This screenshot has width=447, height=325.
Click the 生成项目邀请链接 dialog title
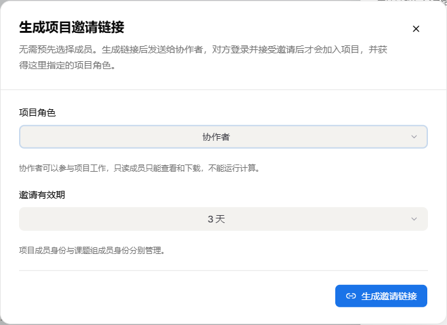click(x=72, y=28)
